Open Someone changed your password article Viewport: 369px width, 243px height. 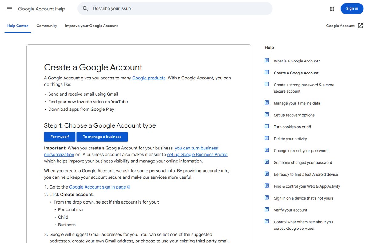pos(303,162)
